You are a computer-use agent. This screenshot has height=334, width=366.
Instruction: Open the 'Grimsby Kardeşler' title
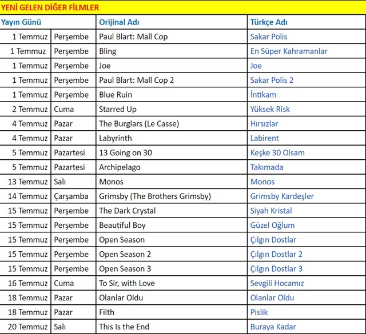pos(282,196)
